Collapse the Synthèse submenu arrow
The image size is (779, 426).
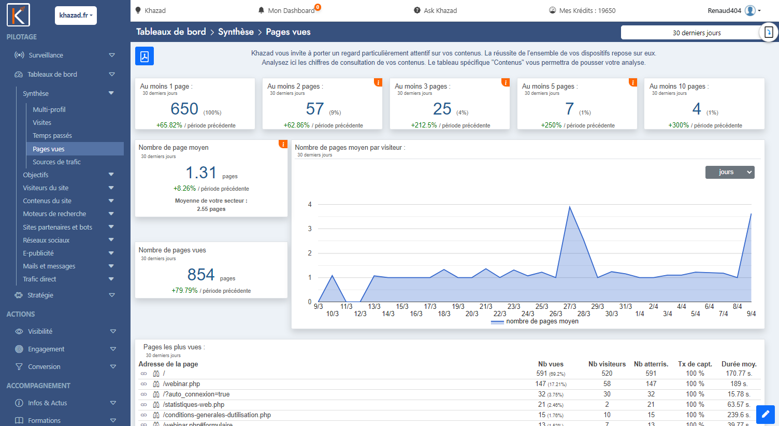point(111,93)
